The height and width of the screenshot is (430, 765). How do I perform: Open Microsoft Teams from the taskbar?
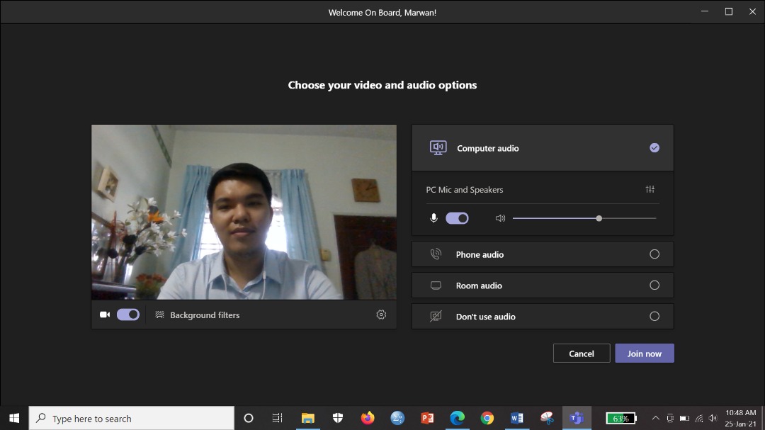click(x=577, y=418)
